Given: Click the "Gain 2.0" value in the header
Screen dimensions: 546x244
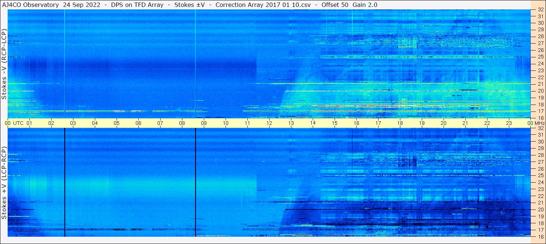Looking at the screenshot, I should (x=365, y=5).
